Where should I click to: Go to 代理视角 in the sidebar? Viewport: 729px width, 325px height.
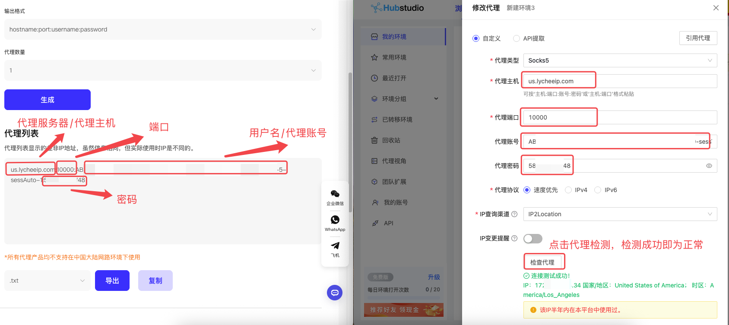tap(394, 161)
